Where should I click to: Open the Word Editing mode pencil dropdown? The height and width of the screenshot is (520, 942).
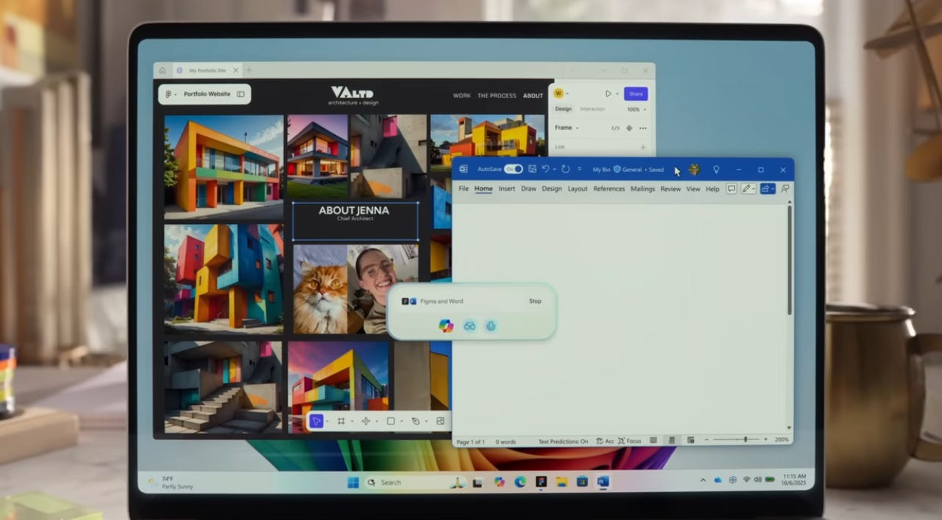click(749, 189)
